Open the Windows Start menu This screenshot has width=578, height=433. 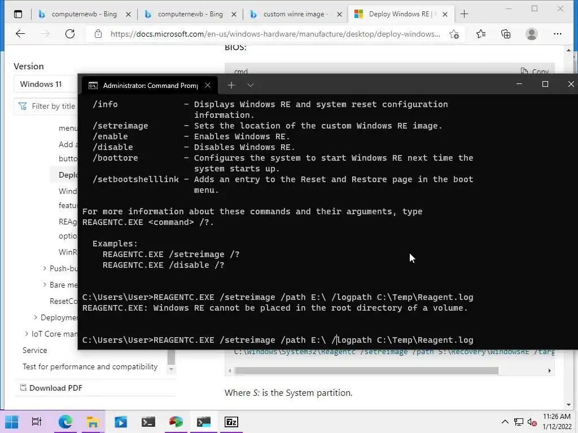pyautogui.click(x=12, y=422)
